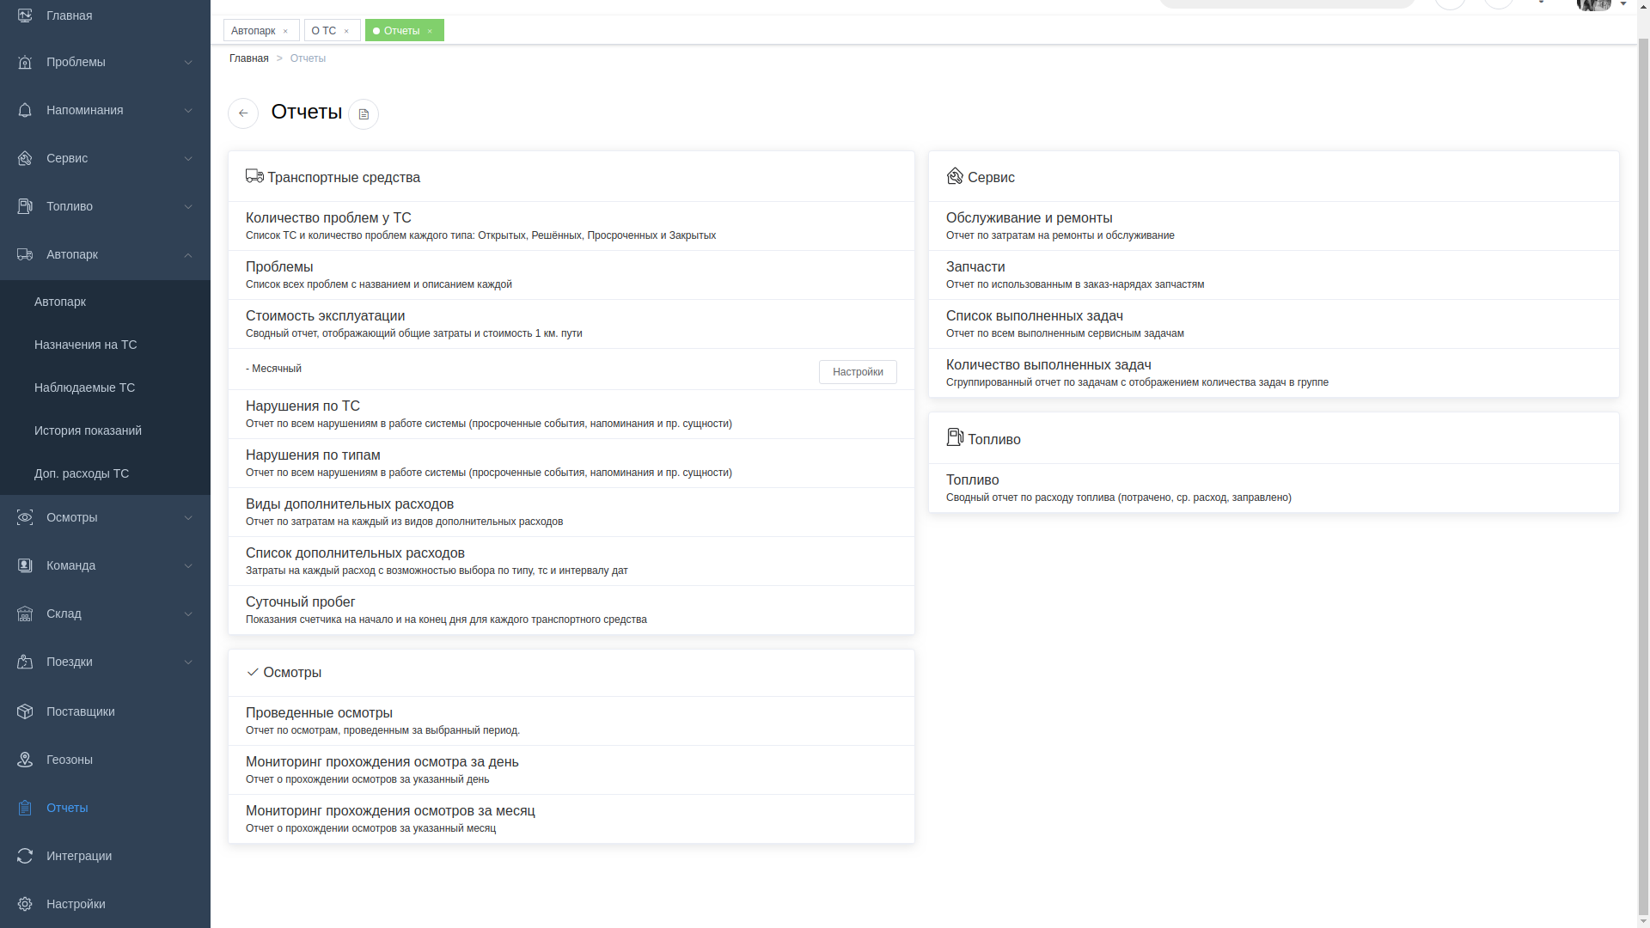The image size is (1650, 928).
Task: Click the back arrow button beside Отчеты
Action: pos(243,113)
